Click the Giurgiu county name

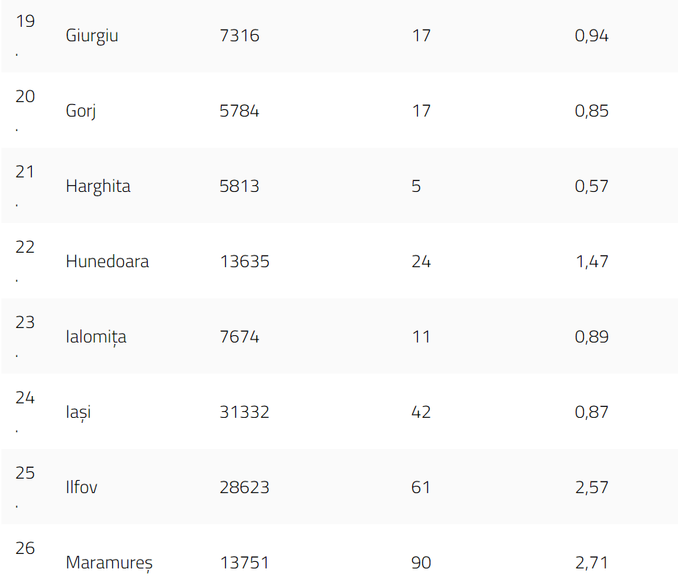click(91, 35)
